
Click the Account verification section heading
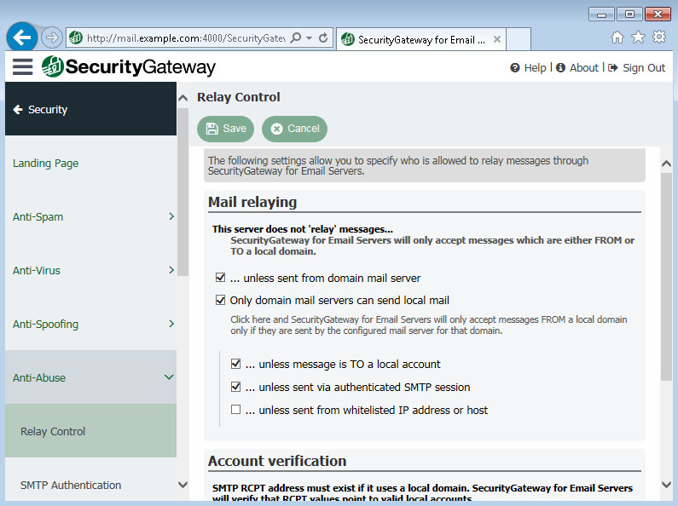click(x=277, y=461)
